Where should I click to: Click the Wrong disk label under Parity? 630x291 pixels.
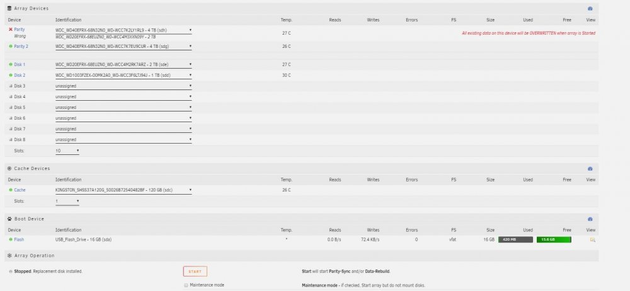(x=20, y=36)
